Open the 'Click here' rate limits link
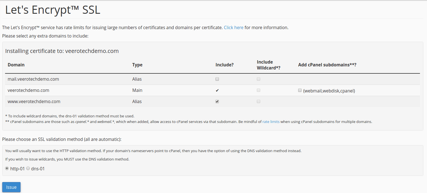427x193 pixels. 233,27
